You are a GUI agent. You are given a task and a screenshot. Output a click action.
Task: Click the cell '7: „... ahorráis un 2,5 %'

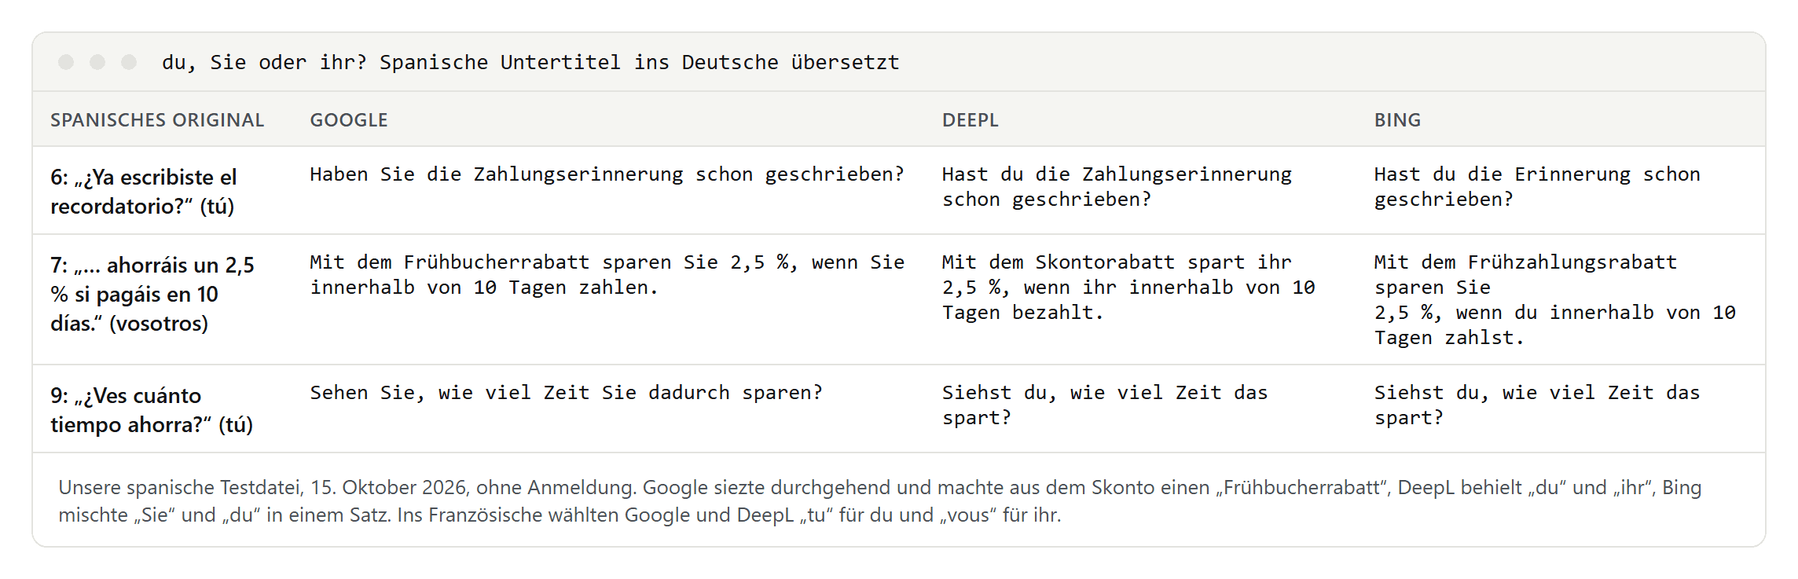pyautogui.click(x=152, y=294)
